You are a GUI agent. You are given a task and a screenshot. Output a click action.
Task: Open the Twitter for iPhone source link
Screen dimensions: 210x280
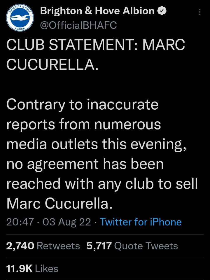141,222
